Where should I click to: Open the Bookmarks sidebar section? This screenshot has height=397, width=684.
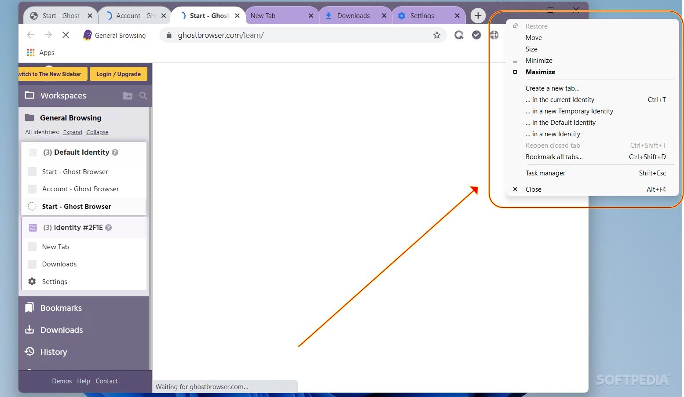84,308
